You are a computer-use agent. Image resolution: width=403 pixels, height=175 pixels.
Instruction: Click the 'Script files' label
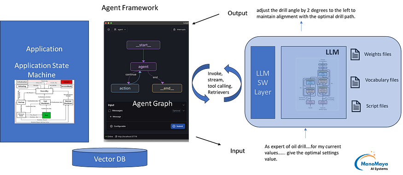pos(377,106)
